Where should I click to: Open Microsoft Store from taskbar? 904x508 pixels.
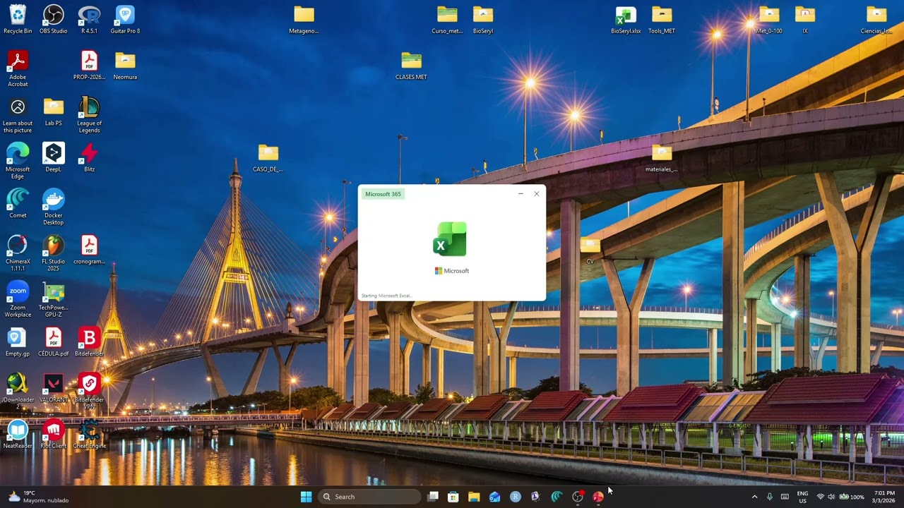click(x=453, y=497)
